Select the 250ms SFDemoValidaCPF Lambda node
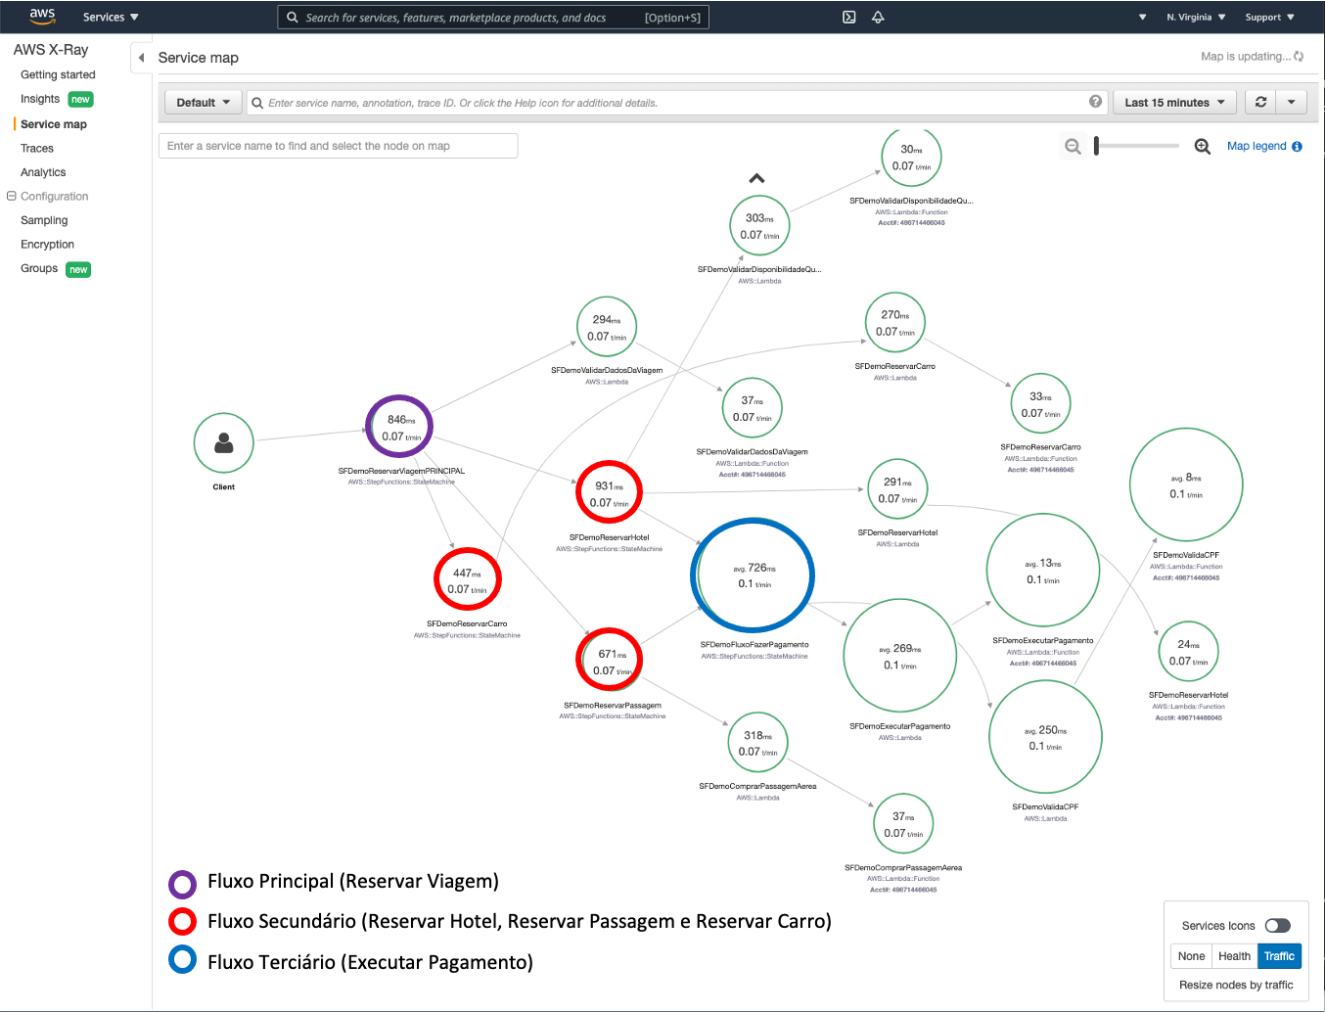 pos(1045,737)
